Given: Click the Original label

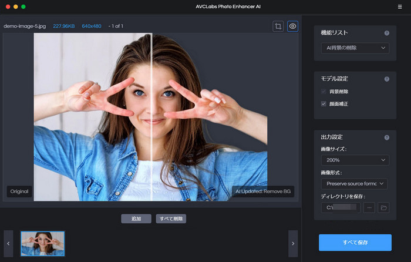Looking at the screenshot, I should pyautogui.click(x=19, y=192).
